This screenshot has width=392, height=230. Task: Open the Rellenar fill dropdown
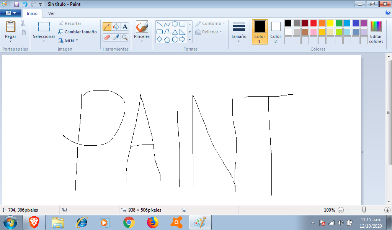coord(221,32)
